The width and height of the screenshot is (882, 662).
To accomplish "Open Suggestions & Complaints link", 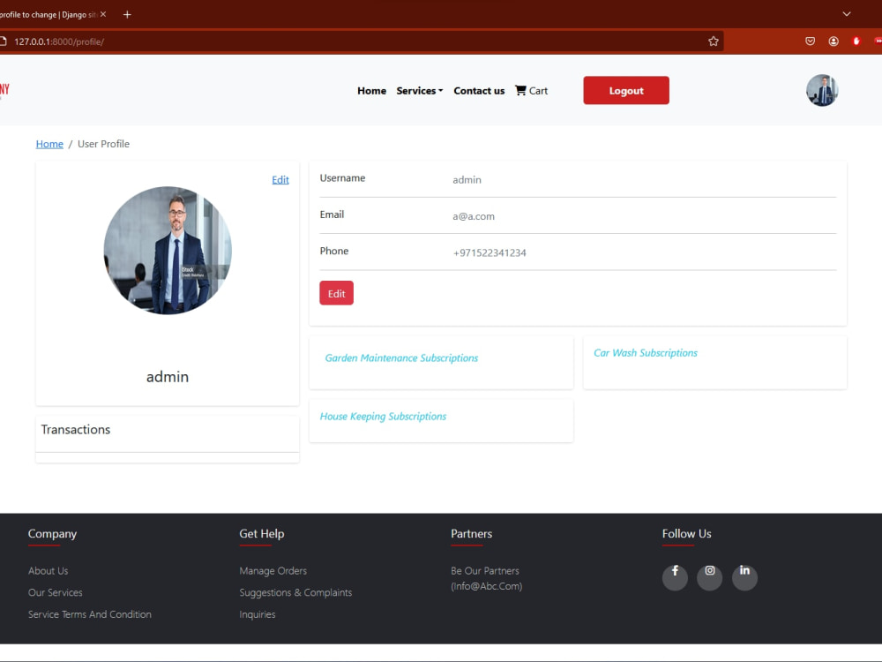I will click(295, 593).
